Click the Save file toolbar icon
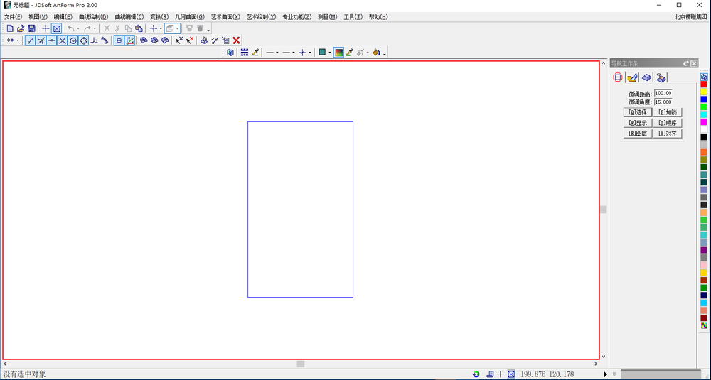Viewport: 711px width, 380px height. (x=31, y=28)
